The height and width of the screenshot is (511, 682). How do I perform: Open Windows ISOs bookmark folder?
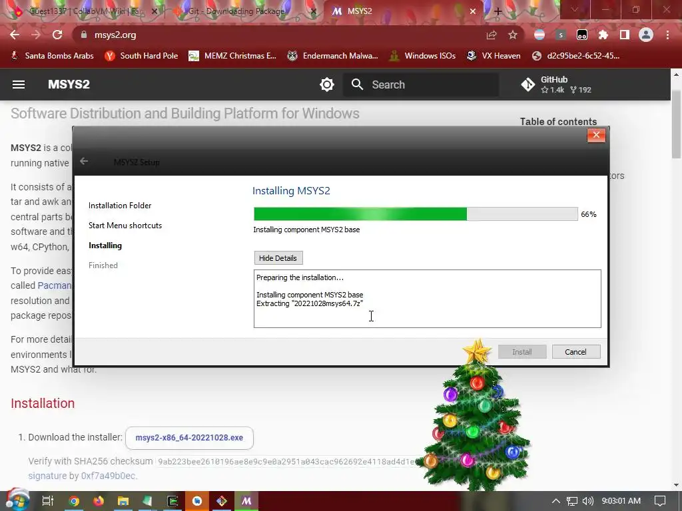423,56
